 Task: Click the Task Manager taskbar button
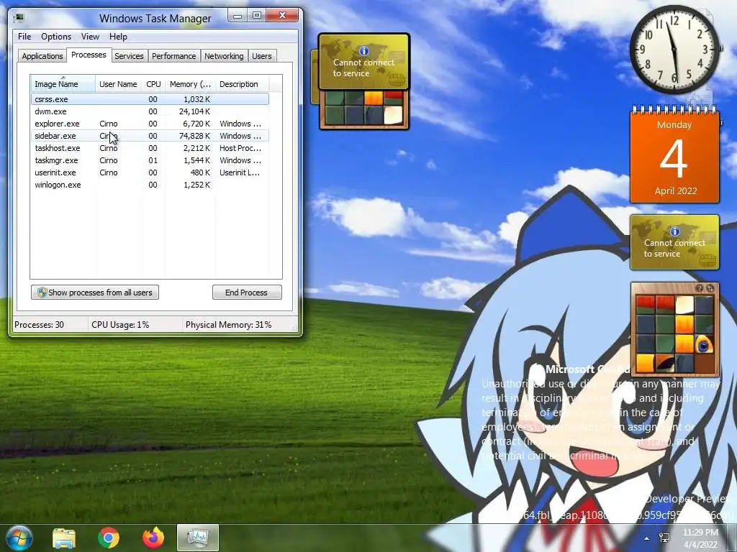click(x=198, y=538)
